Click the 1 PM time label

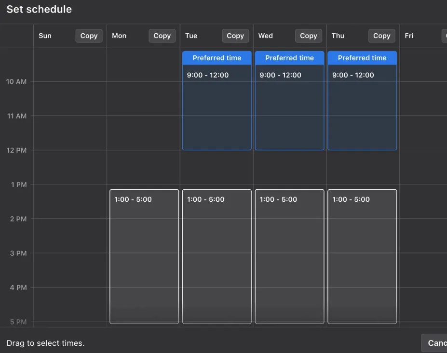19,185
